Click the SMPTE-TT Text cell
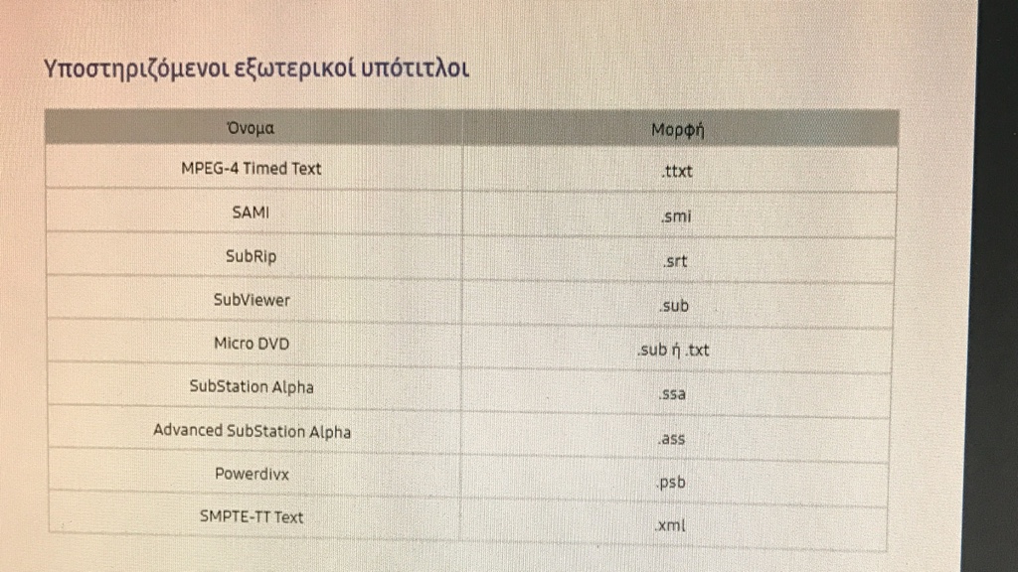Image resolution: width=1018 pixels, height=572 pixels. click(252, 516)
